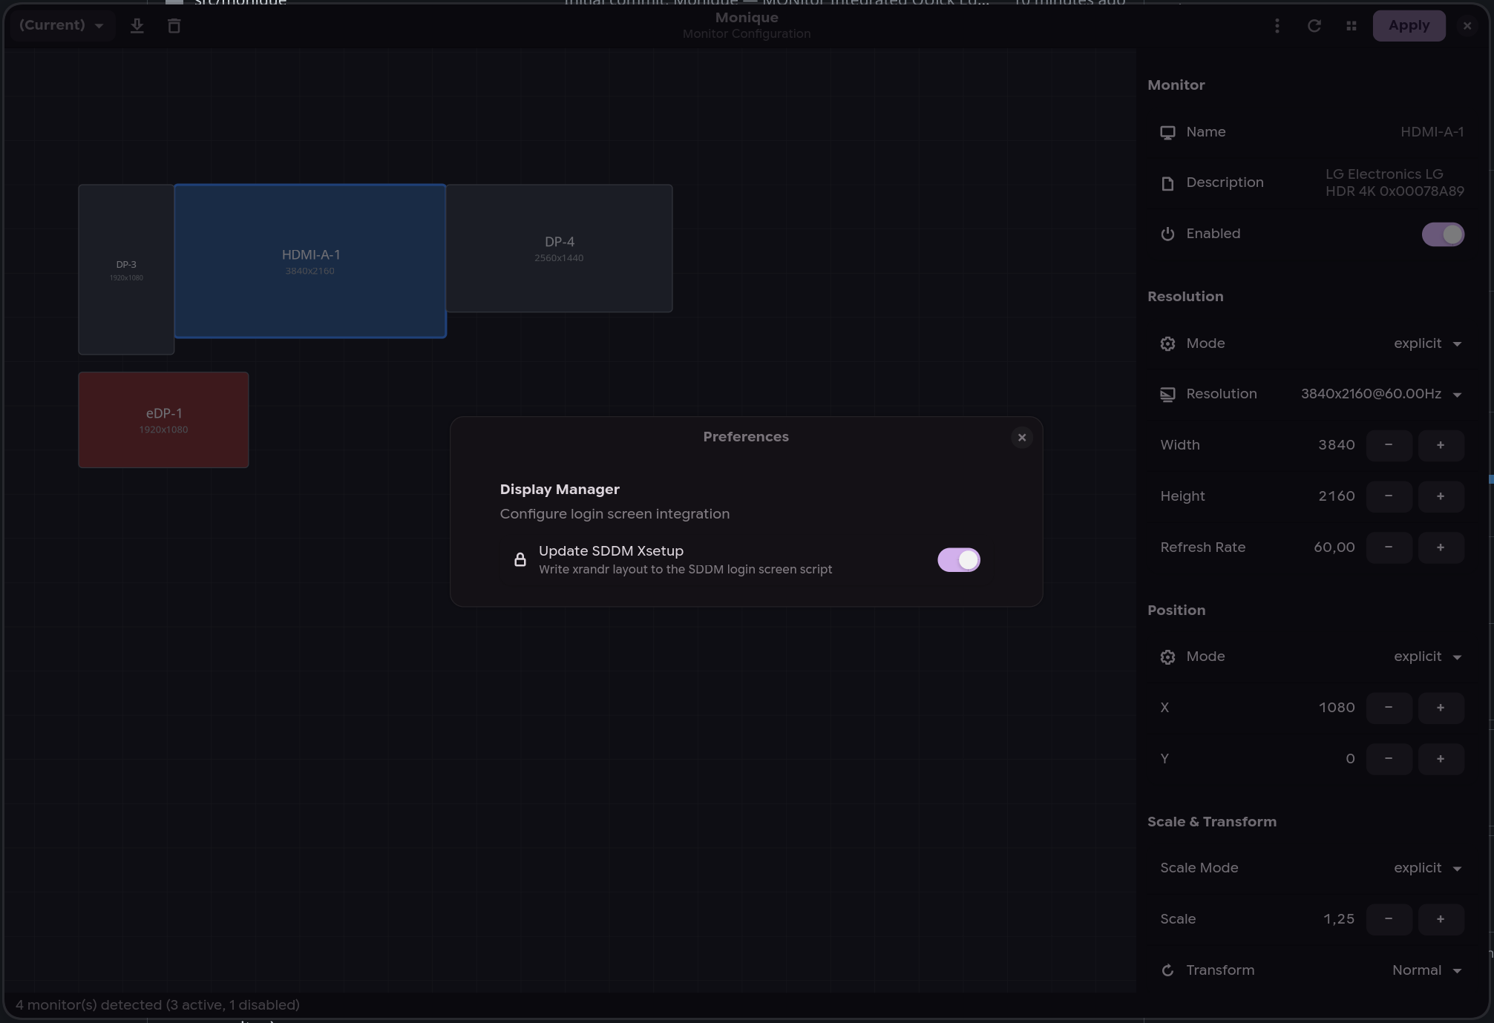
Task: Click the grid layout icon near Apply
Action: coord(1351,25)
